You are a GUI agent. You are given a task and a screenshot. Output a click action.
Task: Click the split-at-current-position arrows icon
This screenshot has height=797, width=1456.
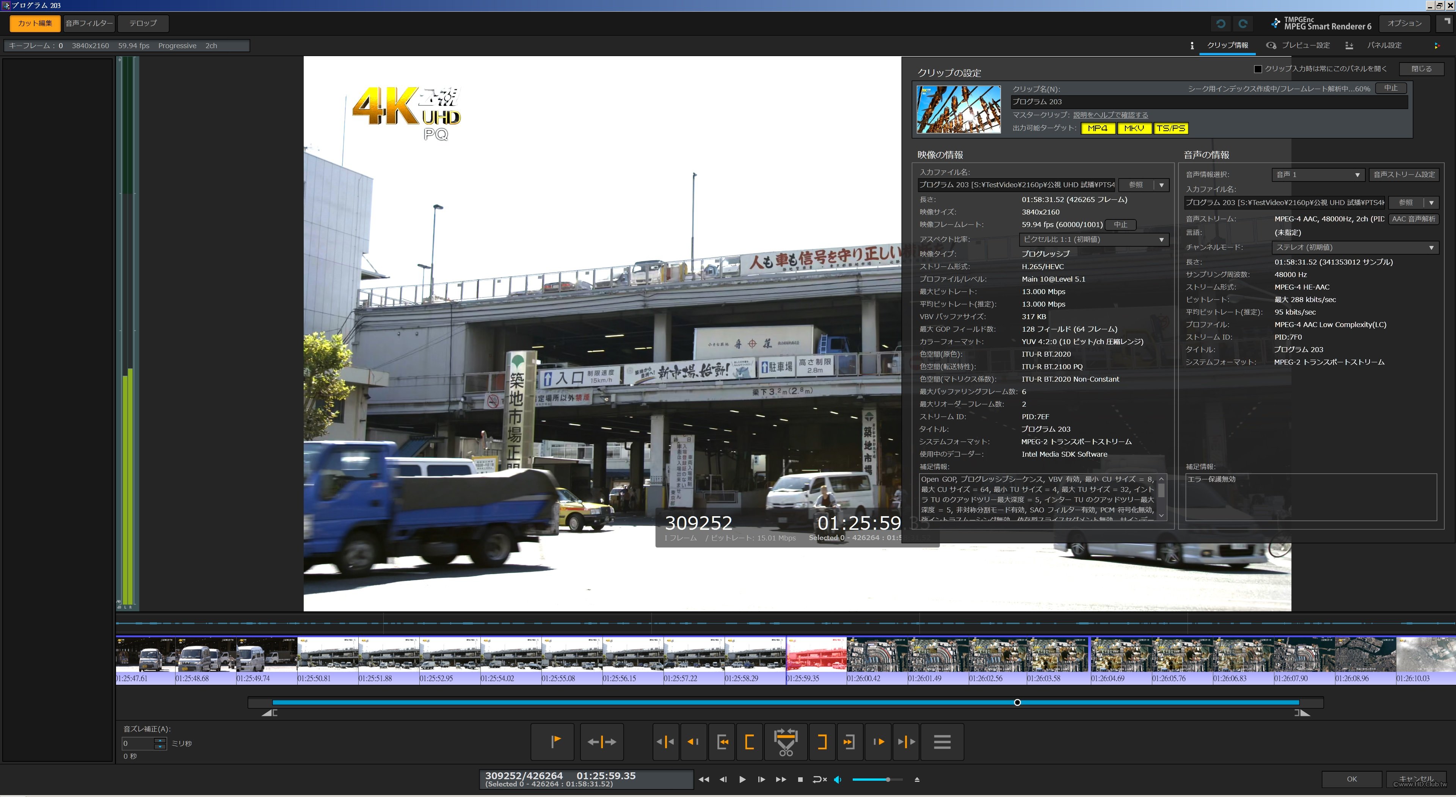[x=601, y=742]
